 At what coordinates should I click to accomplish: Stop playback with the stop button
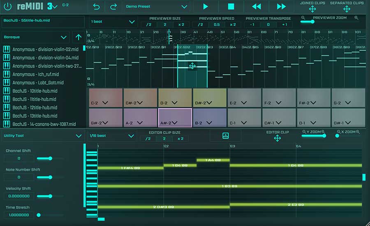click(231, 7)
